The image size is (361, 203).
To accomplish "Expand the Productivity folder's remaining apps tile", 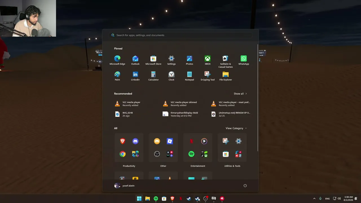I will pyautogui.click(x=135, y=154).
